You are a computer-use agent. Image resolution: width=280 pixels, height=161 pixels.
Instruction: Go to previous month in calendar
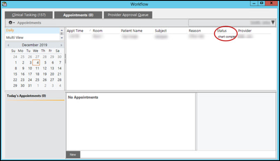(8, 45)
